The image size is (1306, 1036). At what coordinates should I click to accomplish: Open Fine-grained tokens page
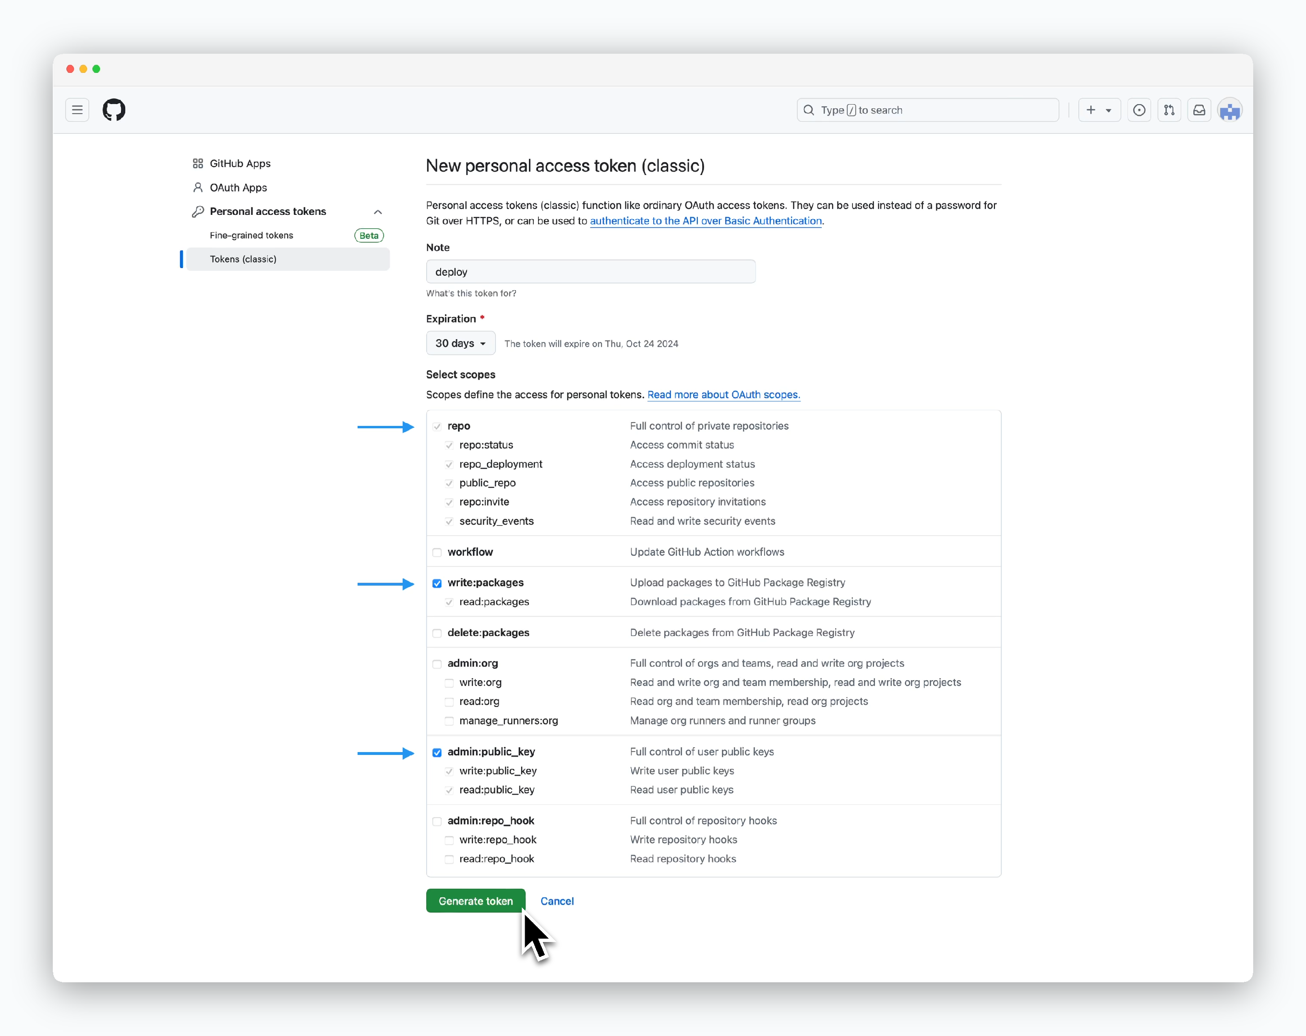click(x=251, y=235)
